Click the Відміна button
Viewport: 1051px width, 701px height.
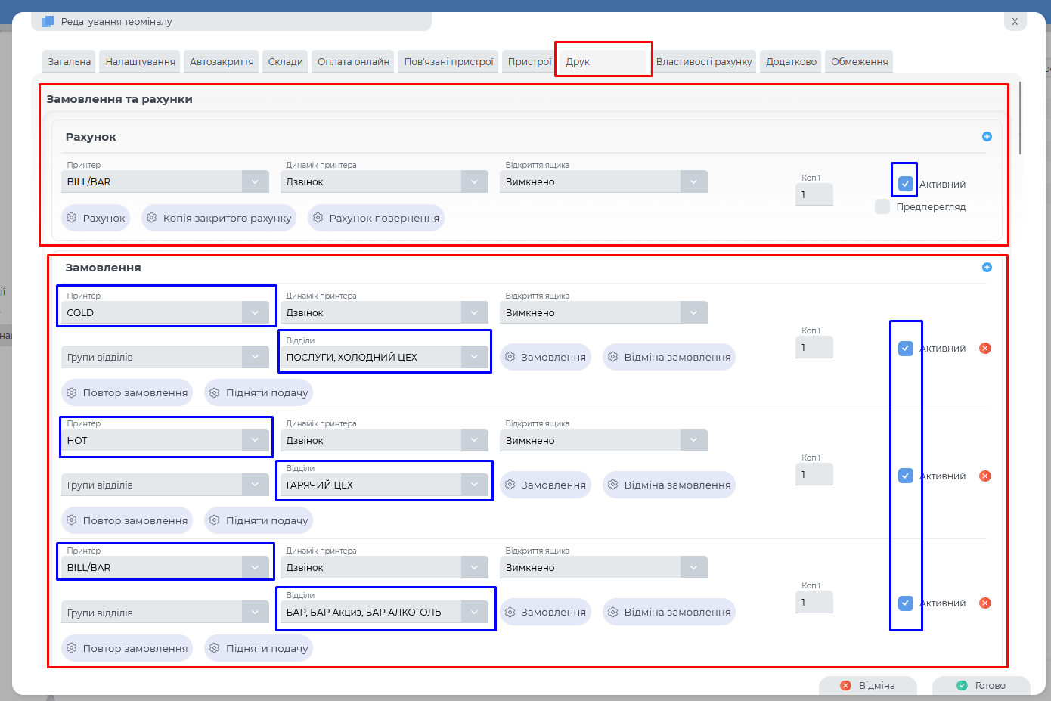tap(868, 685)
